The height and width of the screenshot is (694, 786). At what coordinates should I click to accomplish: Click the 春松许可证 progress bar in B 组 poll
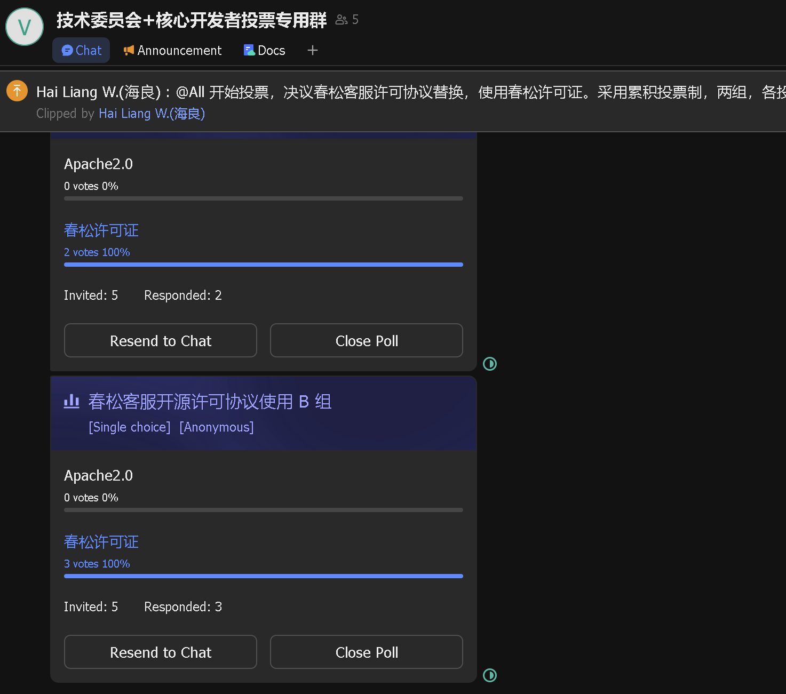coord(263,576)
